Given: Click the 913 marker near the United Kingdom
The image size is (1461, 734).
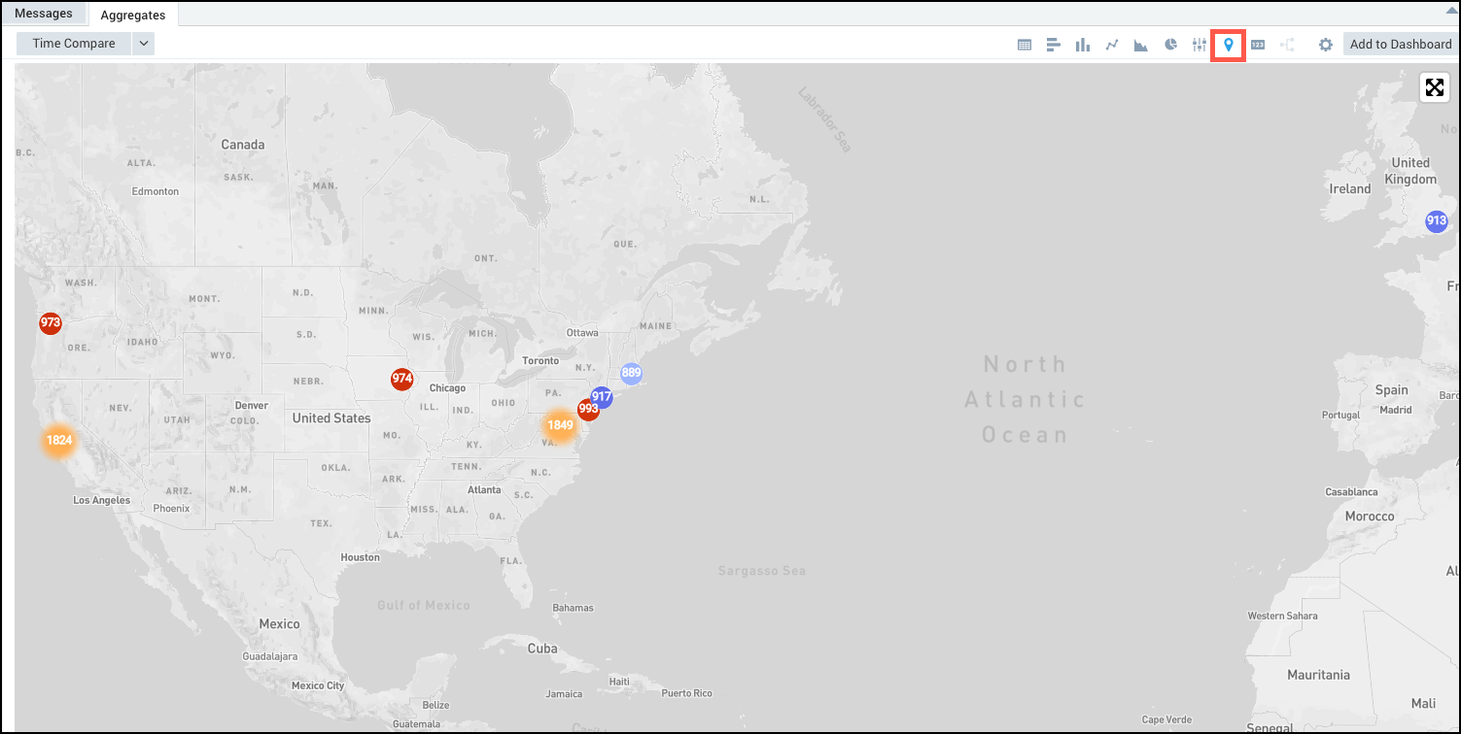Looking at the screenshot, I should [1436, 220].
